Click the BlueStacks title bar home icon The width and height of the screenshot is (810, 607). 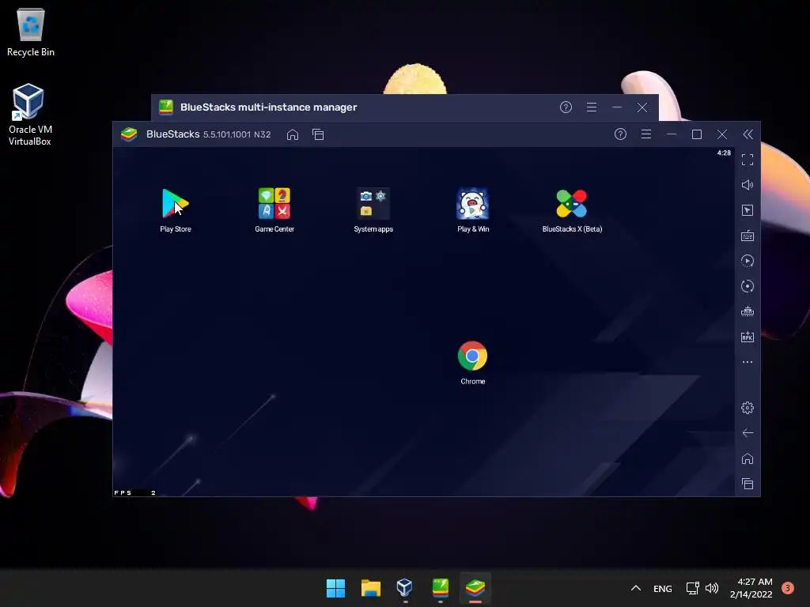click(293, 134)
